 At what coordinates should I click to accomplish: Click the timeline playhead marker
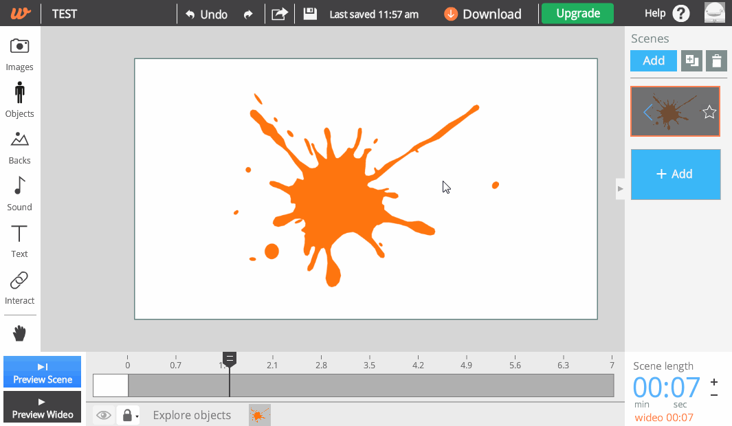[x=230, y=359]
